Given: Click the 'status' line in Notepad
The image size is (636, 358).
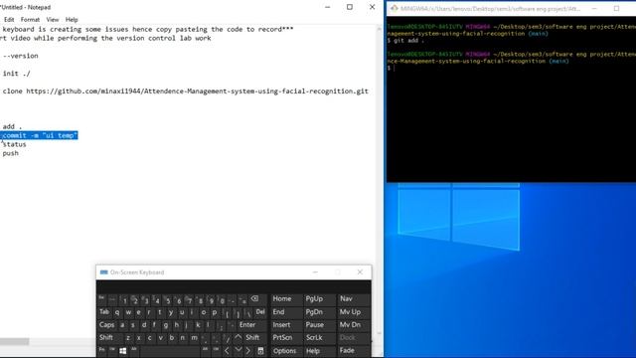Looking at the screenshot, I should [x=14, y=144].
